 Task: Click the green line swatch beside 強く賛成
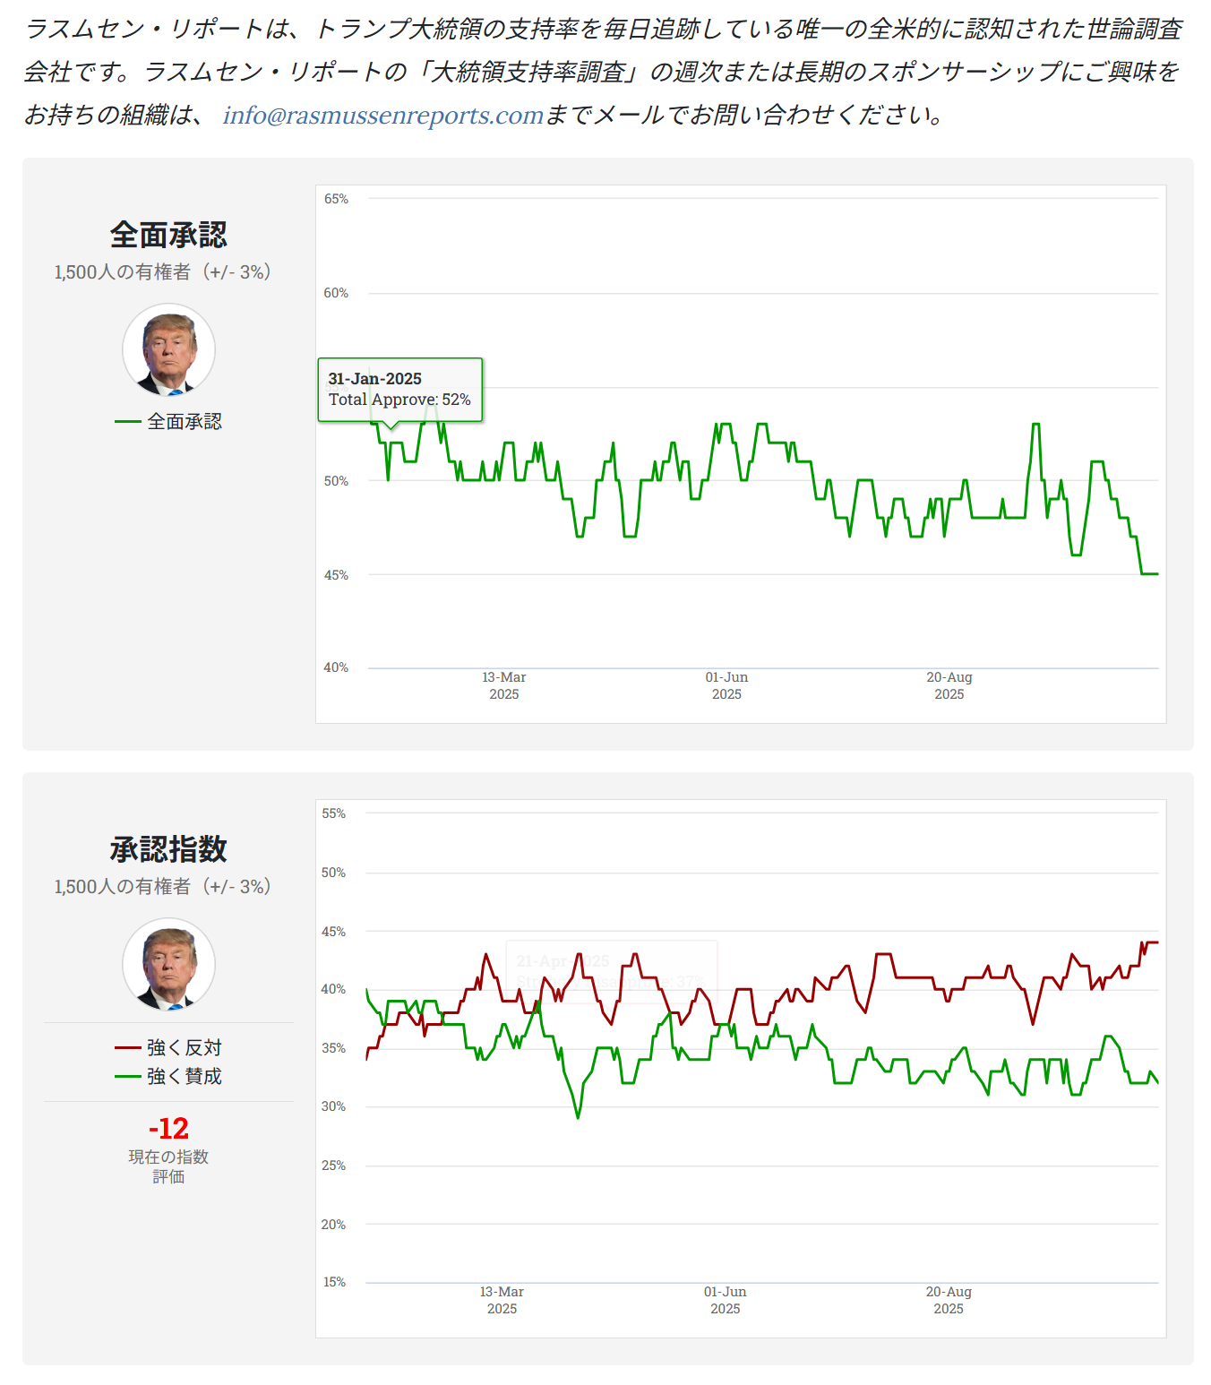point(128,1076)
